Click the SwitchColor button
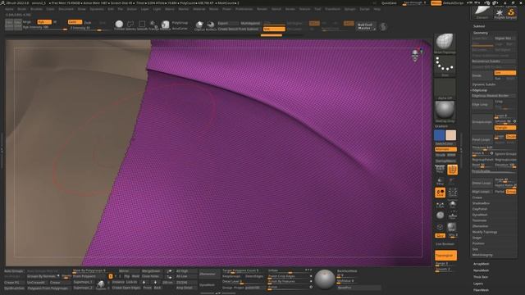Image resolution: width=525 pixels, height=295 pixels. point(445,144)
